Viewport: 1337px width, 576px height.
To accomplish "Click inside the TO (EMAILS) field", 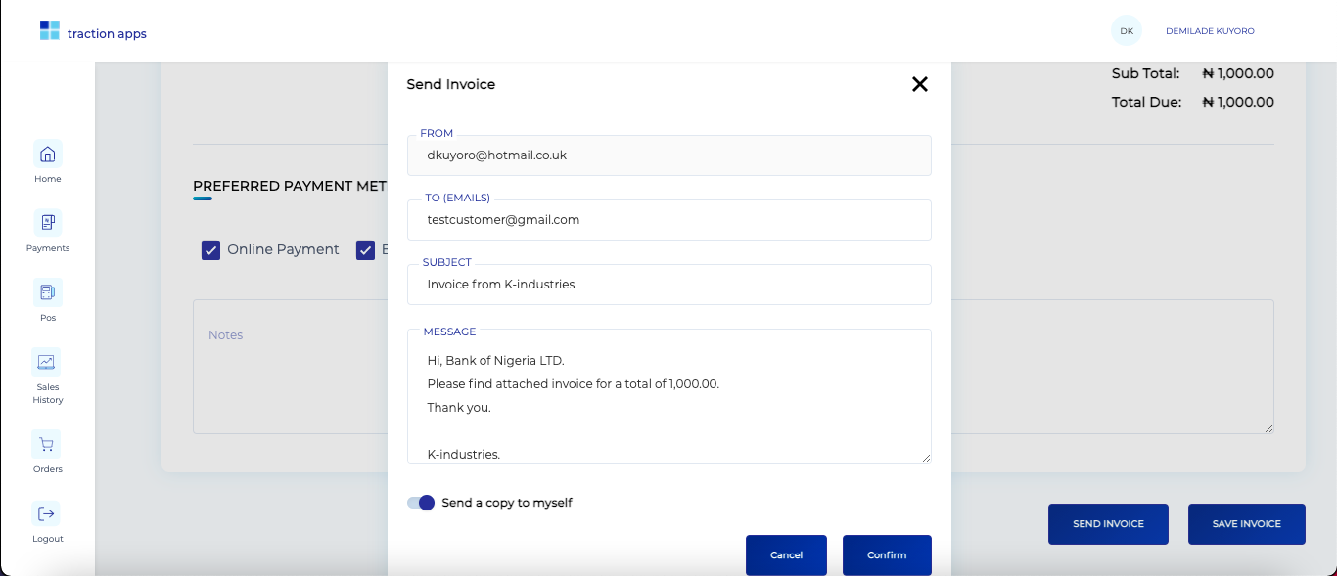I will [x=668, y=219].
